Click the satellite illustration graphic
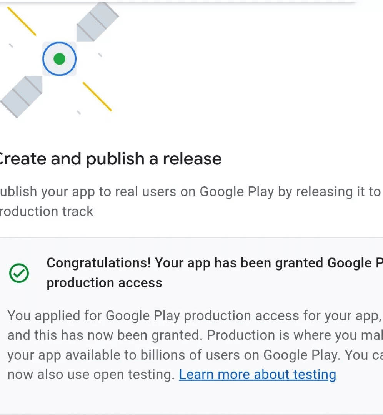Image resolution: width=383 pixels, height=415 pixels. pos(59,59)
